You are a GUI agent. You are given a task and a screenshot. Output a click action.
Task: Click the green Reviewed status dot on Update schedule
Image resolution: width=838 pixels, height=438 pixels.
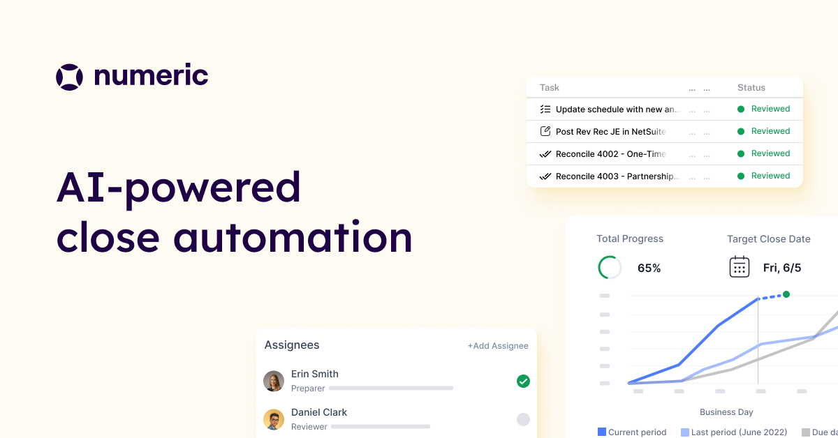741,109
